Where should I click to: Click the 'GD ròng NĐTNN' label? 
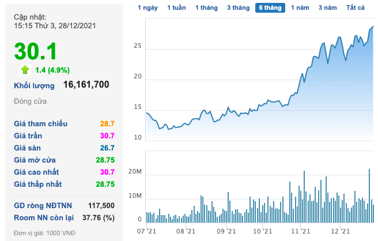[44, 205]
